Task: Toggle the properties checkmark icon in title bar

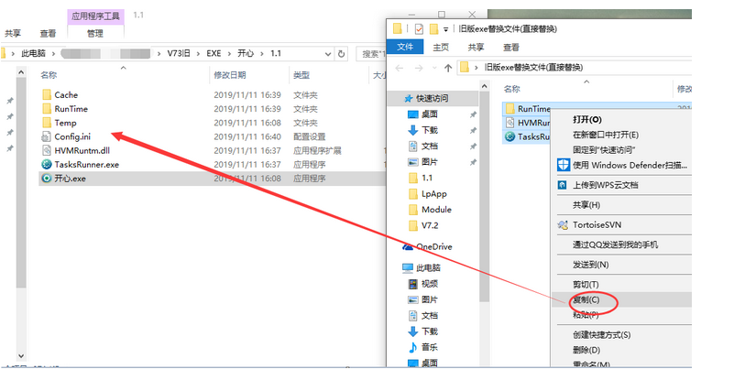Action: pos(420,29)
